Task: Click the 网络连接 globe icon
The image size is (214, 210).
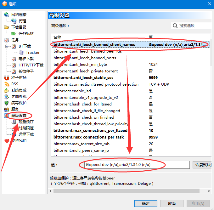Action: (7, 15)
